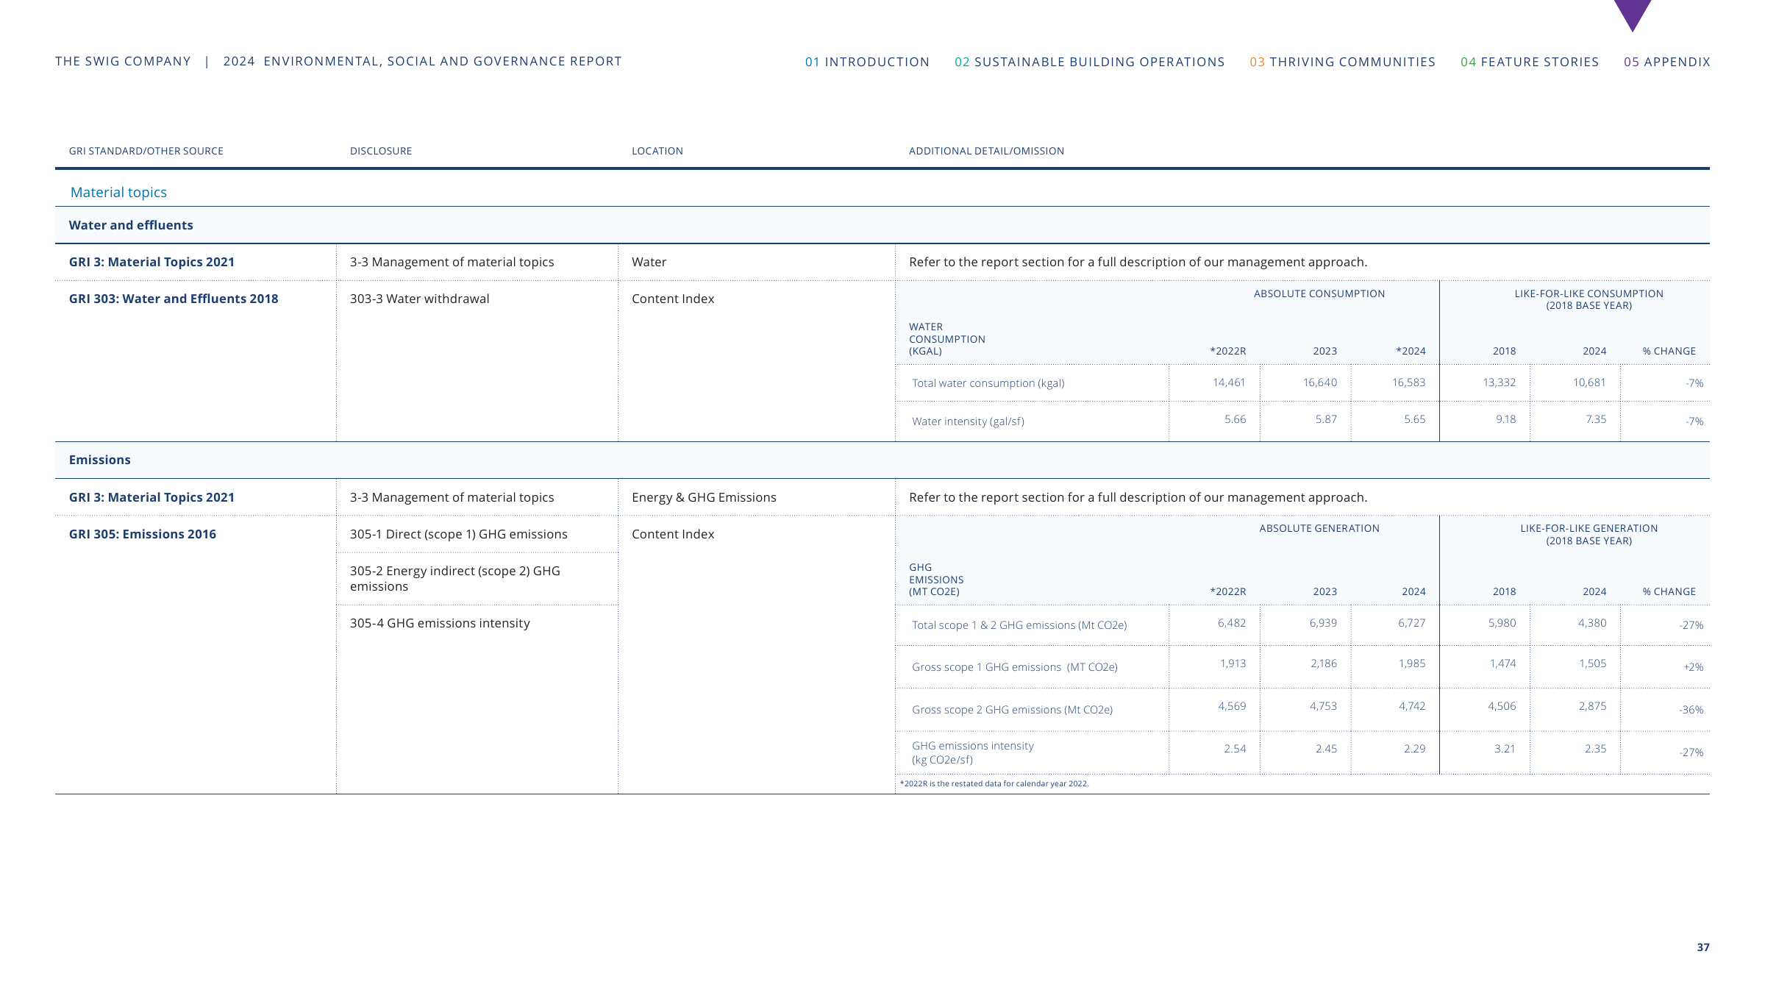
Task: Open the 01 Introduction section tab
Action: tap(867, 62)
